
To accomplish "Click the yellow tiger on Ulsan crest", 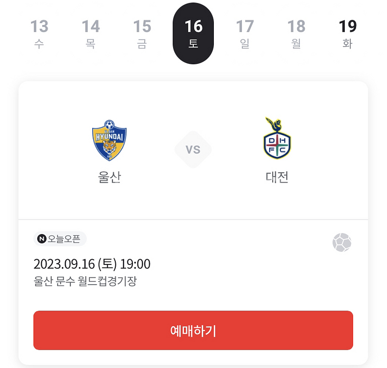I will pyautogui.click(x=109, y=147).
